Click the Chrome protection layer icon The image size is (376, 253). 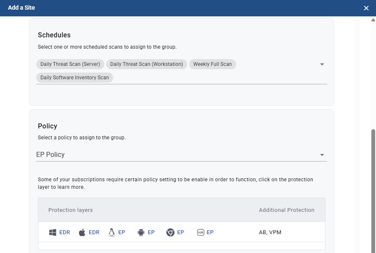click(171, 232)
